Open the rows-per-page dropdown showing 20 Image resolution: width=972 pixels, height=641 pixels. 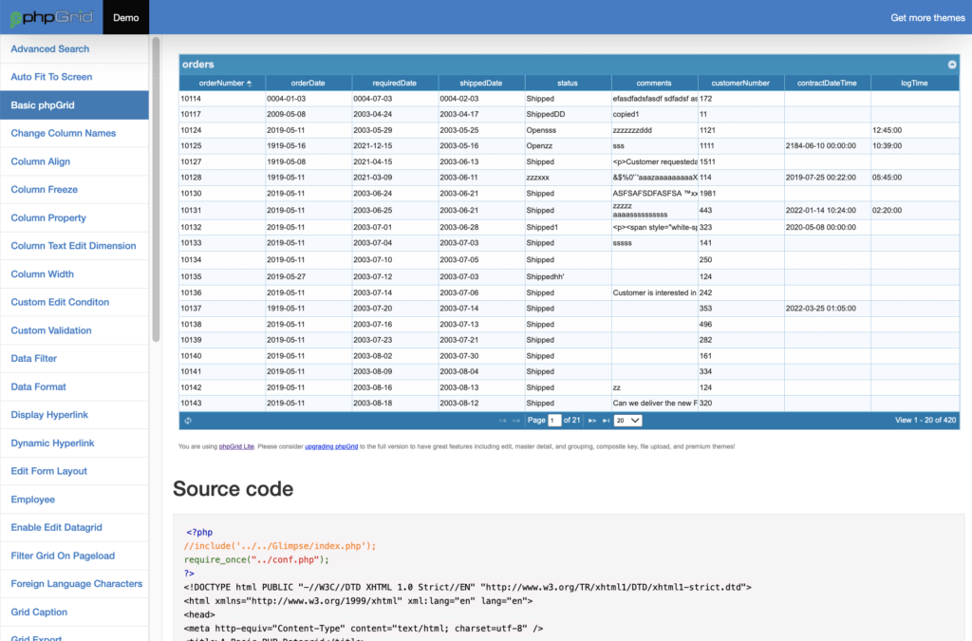point(627,418)
